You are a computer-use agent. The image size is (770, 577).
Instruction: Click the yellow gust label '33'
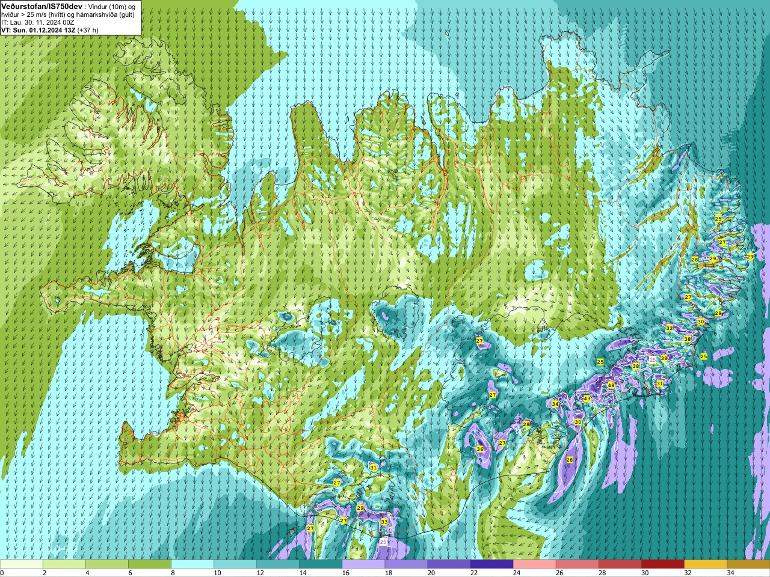pos(384,522)
